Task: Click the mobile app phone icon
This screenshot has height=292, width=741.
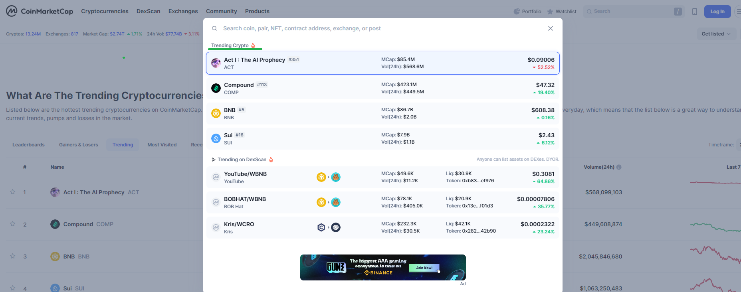Action: (695, 12)
